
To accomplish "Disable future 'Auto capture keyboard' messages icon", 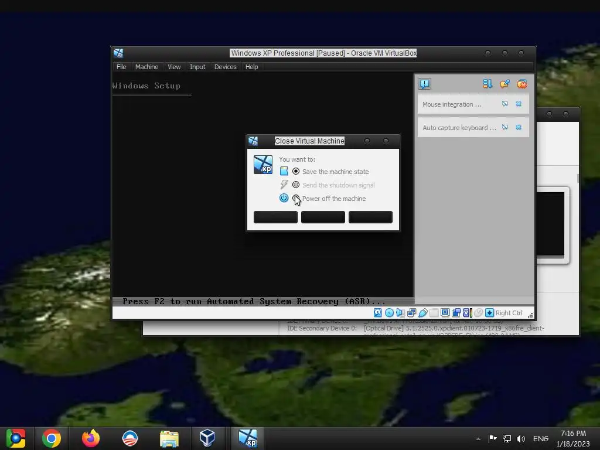I will [x=505, y=127].
